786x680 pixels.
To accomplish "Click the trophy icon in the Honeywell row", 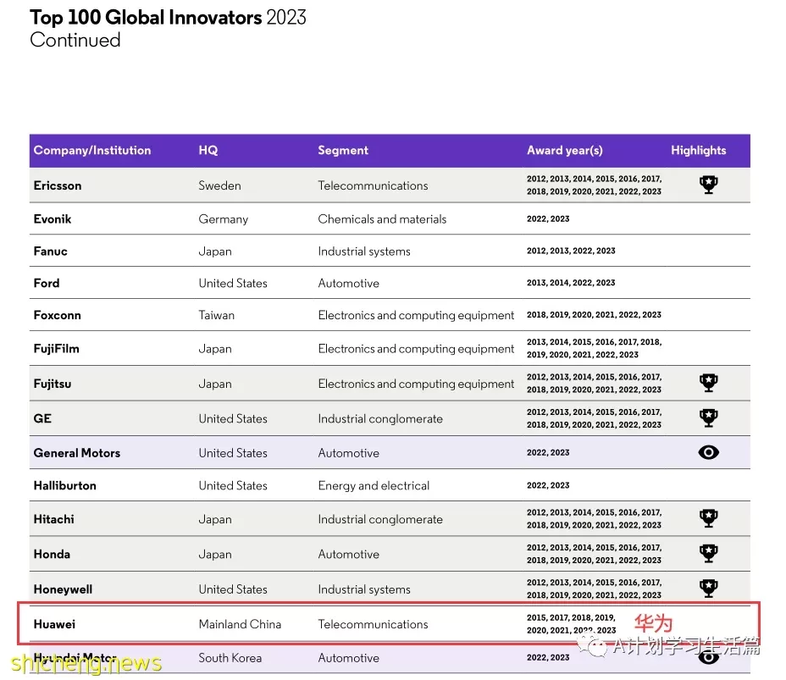I will (708, 589).
